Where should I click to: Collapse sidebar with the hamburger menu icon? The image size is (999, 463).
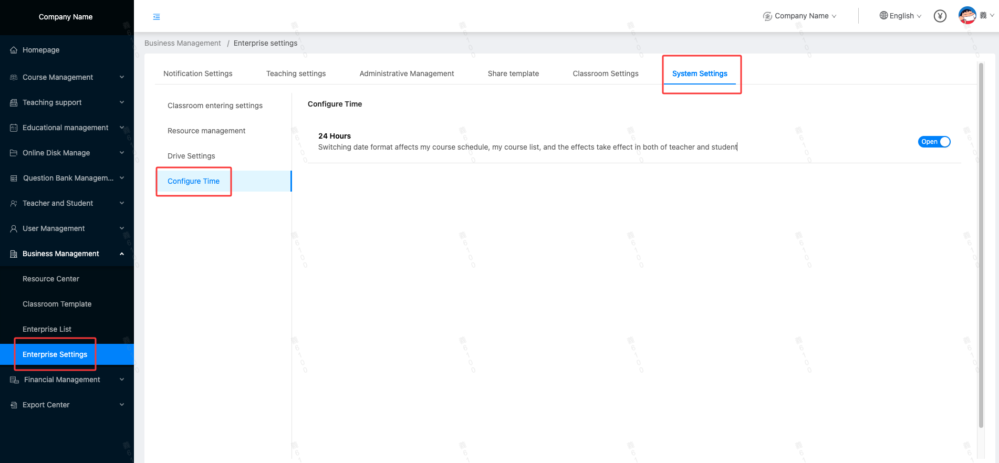point(157,17)
